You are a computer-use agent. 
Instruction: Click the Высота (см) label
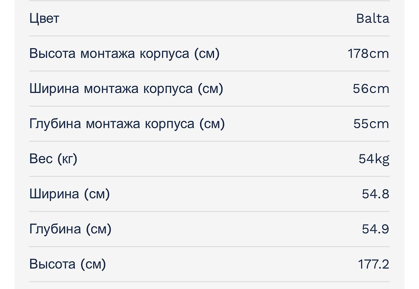[x=68, y=264]
